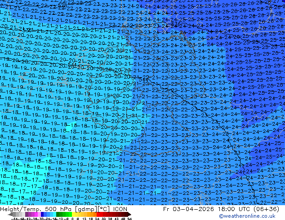Click the cyan segment in the colour legend

(54, 214)
